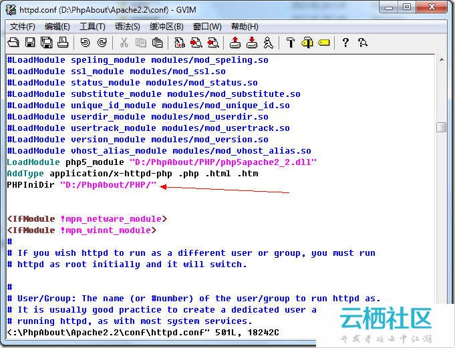The image size is (455, 348).
Task: Save current session icon
Action: [x=252, y=43]
